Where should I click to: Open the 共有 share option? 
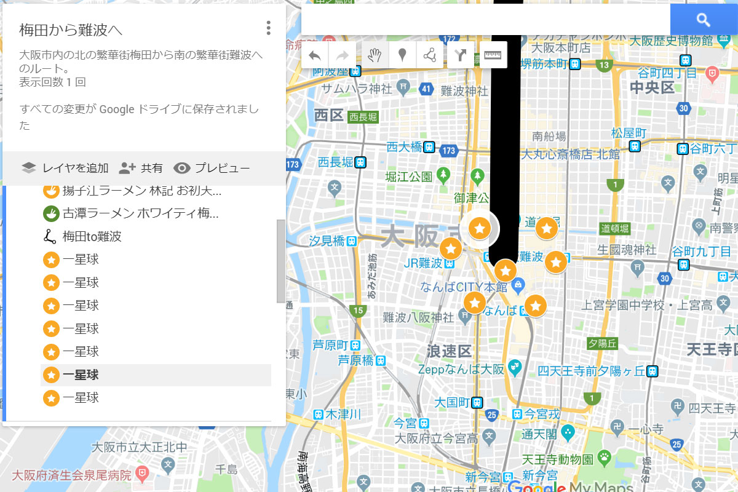(x=141, y=168)
